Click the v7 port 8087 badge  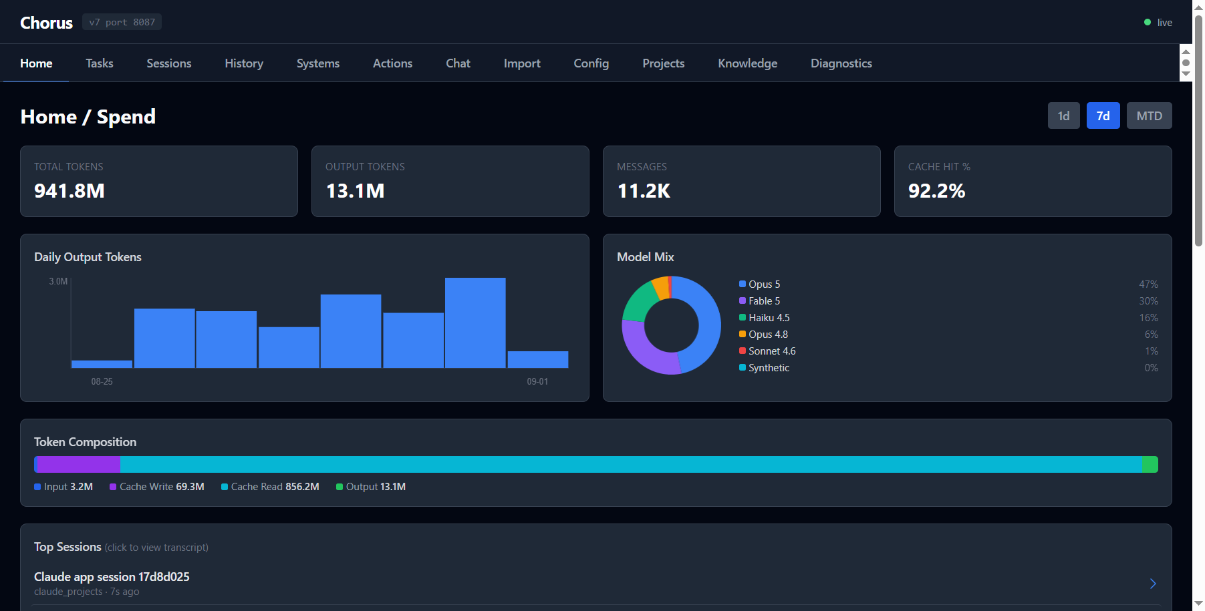coord(122,22)
